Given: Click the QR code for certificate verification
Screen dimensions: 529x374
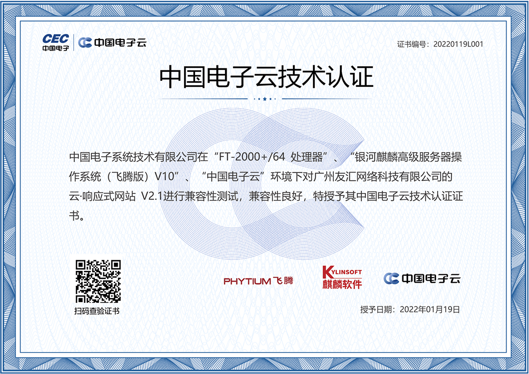Looking at the screenshot, I should [x=98, y=281].
